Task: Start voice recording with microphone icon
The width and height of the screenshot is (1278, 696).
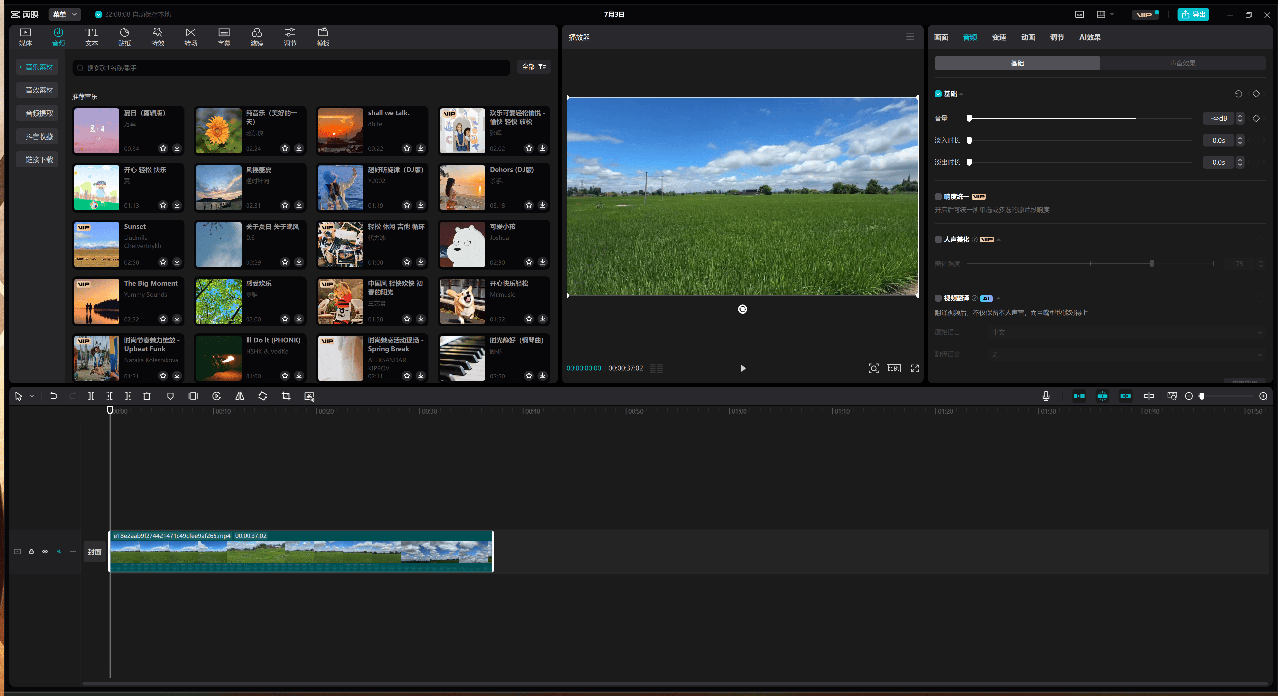Action: (x=1046, y=396)
